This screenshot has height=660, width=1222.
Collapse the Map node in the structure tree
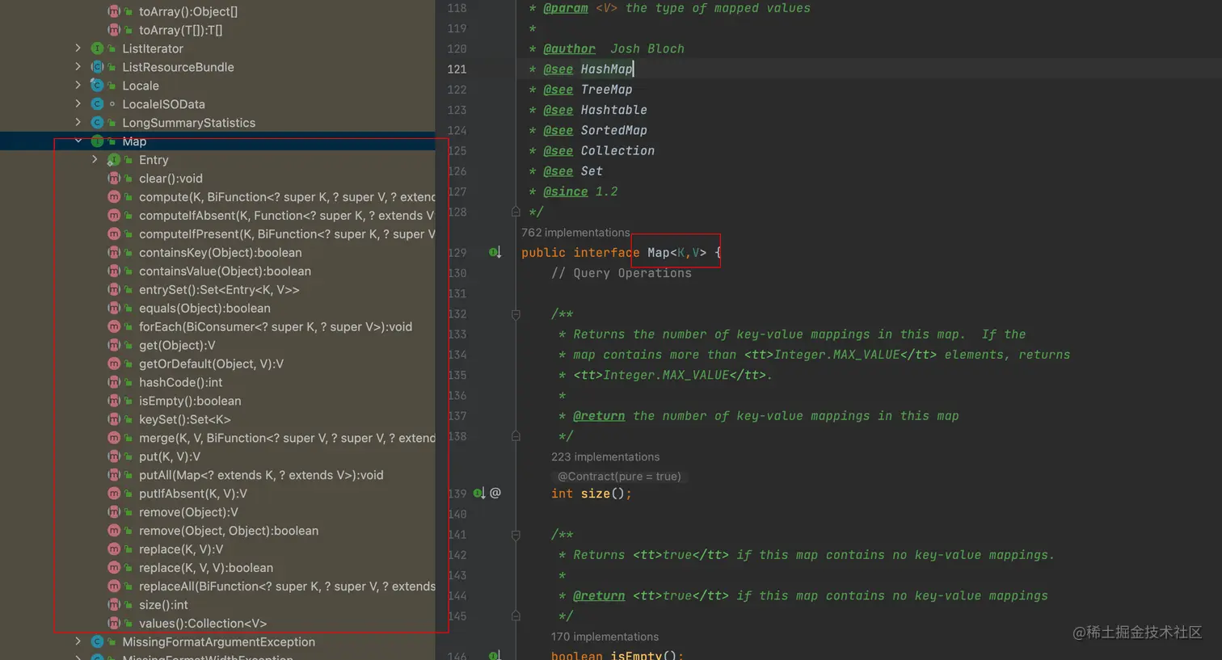point(78,141)
